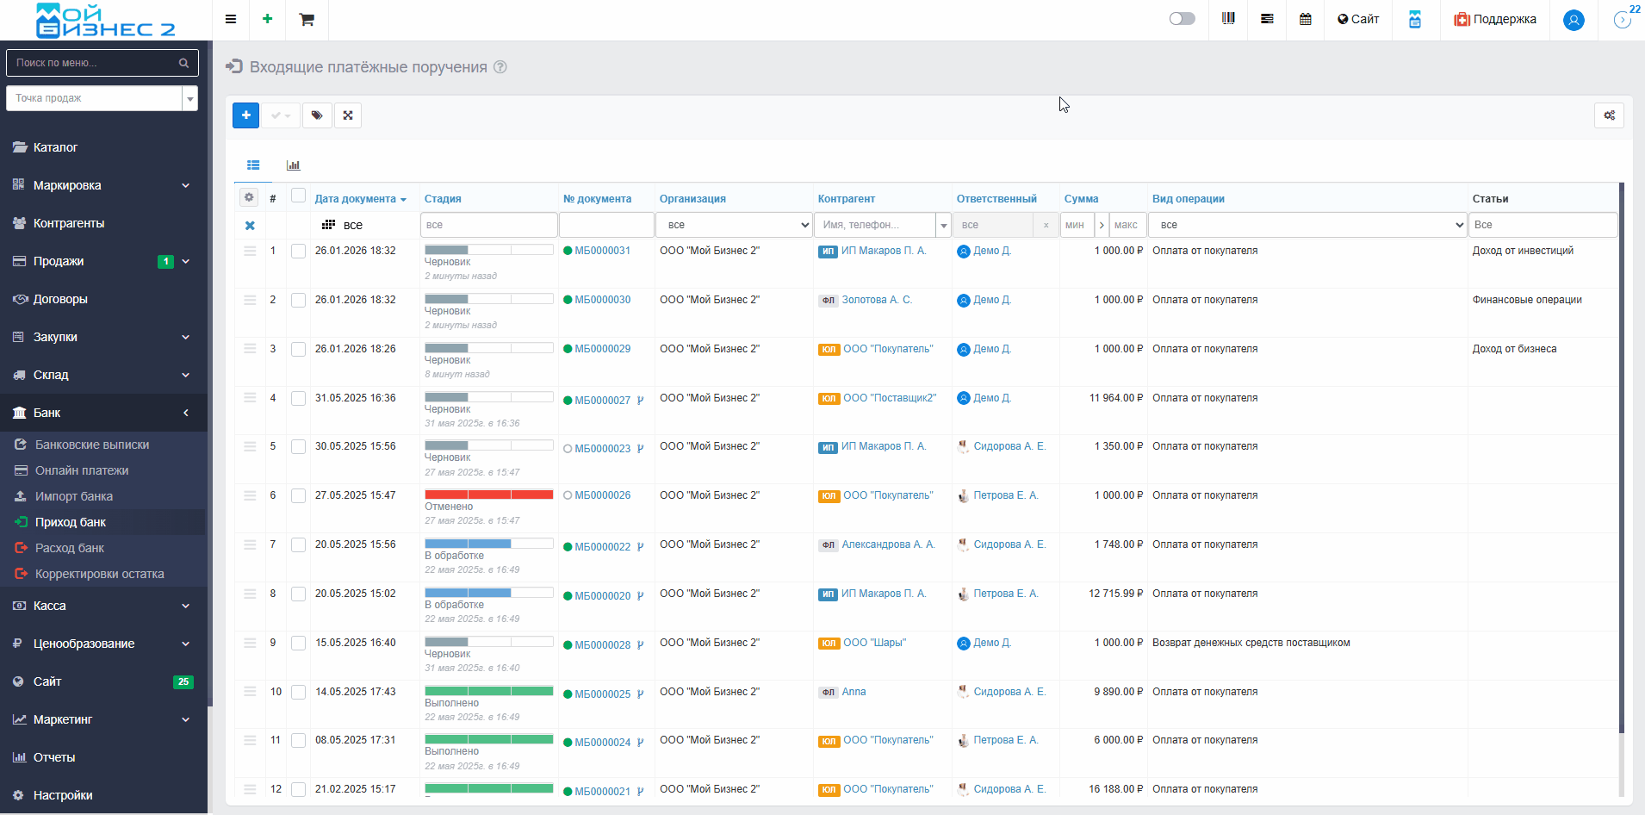Expand the Точка продаж dropdown
Screen dimensions: 1645x815
pyautogui.click(x=189, y=98)
